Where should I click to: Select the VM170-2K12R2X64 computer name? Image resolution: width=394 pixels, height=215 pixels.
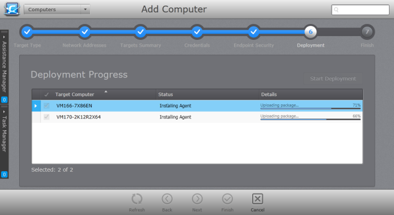pyautogui.click(x=78, y=117)
